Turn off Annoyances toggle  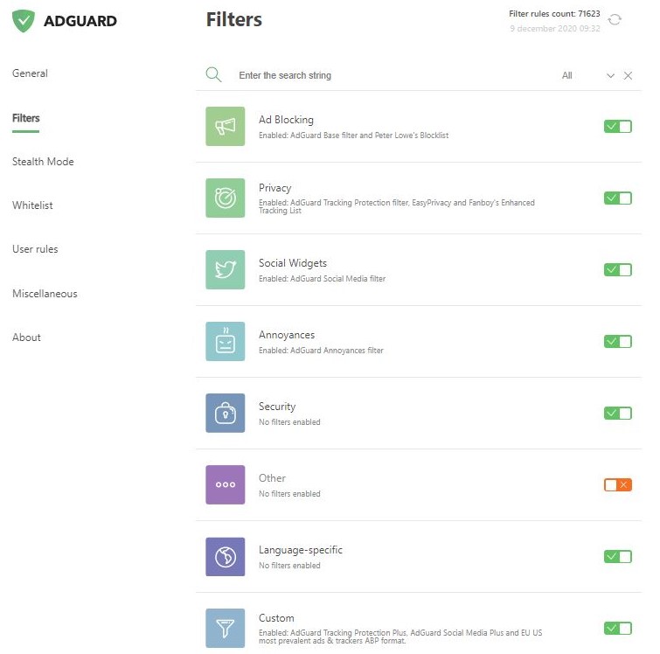click(618, 342)
